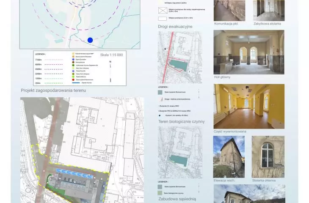This screenshot has height=203, width=309.
Task: Click "Komunikacja płd." caption
Action: pos(226,24)
